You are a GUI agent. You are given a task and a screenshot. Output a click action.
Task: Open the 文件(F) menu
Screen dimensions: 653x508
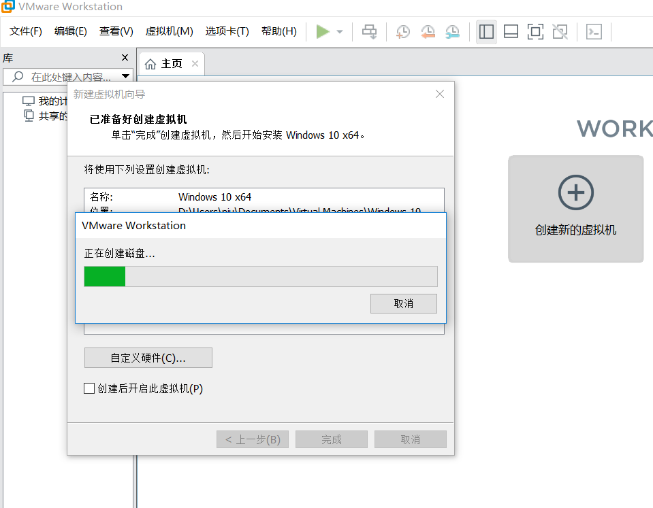click(x=26, y=31)
